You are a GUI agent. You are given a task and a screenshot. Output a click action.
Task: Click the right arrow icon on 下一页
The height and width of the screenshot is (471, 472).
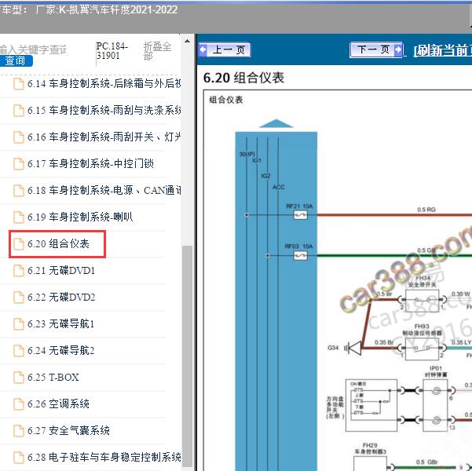(398, 49)
